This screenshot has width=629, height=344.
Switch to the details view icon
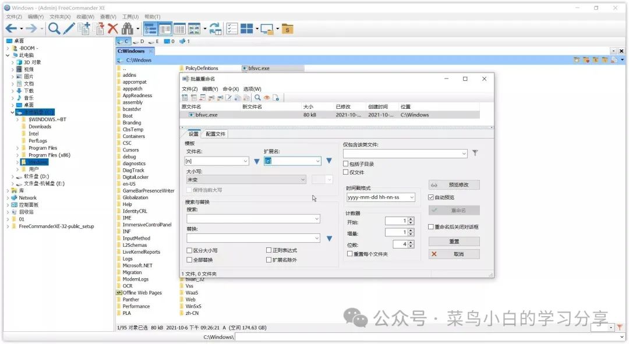165,29
